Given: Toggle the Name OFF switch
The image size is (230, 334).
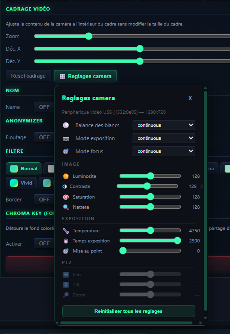Looking at the screenshot, I should (x=44, y=107).
